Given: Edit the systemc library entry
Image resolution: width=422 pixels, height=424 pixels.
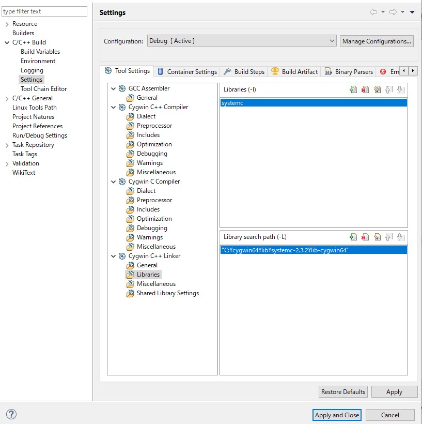Looking at the screenshot, I should [x=378, y=89].
